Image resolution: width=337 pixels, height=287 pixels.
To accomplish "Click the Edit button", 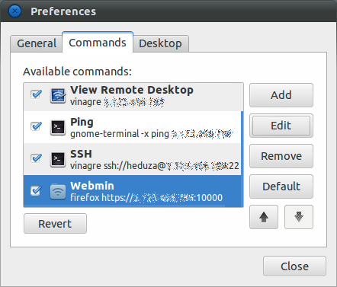I will point(281,126).
